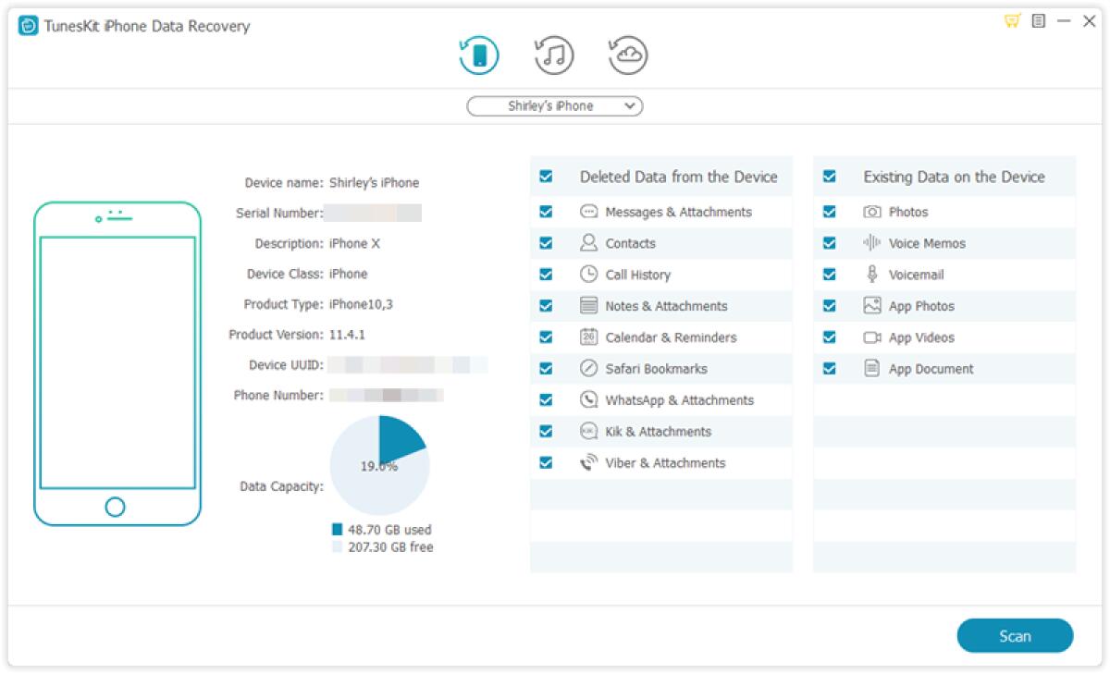Click the Safari Bookmarks compass icon

(588, 369)
